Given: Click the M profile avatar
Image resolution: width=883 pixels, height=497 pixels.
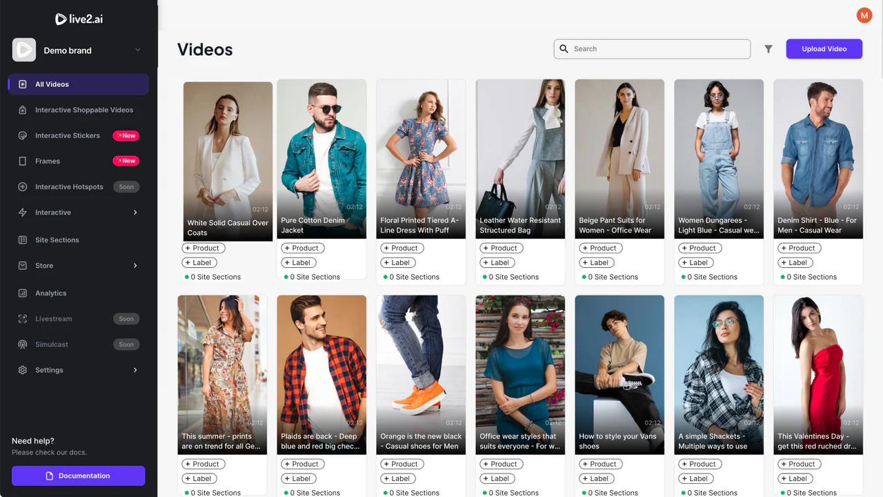Looking at the screenshot, I should 864,14.
